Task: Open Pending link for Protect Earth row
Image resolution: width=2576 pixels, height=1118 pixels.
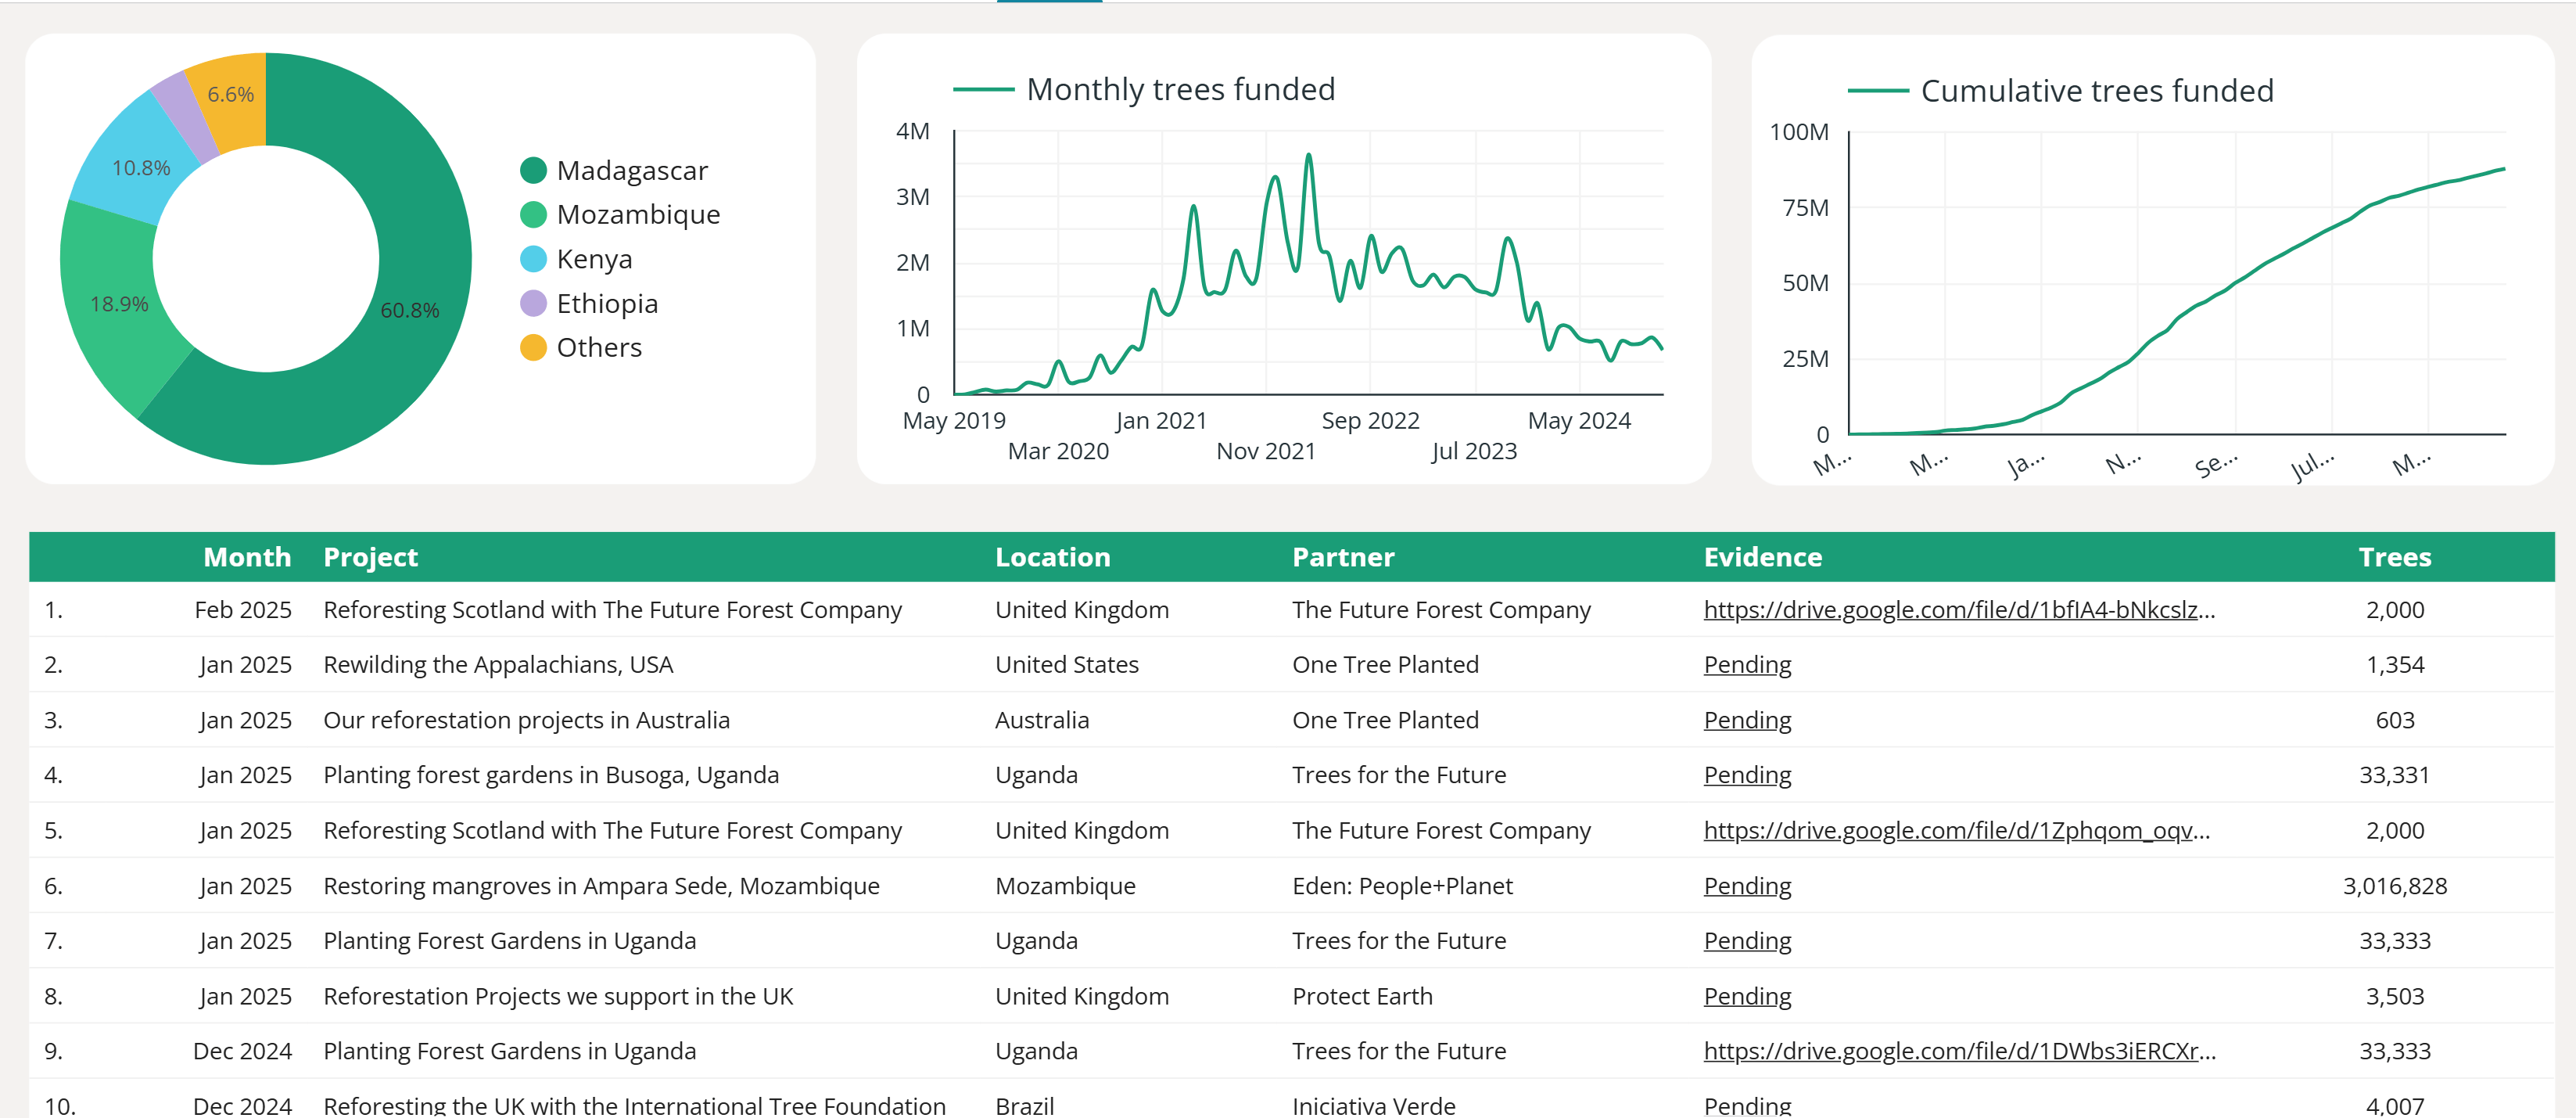Action: 1747,997
